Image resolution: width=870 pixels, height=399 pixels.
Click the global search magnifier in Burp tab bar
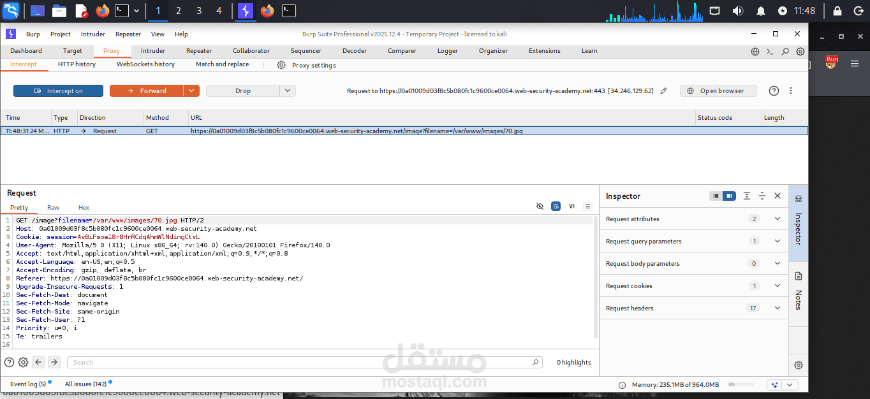tap(785, 52)
